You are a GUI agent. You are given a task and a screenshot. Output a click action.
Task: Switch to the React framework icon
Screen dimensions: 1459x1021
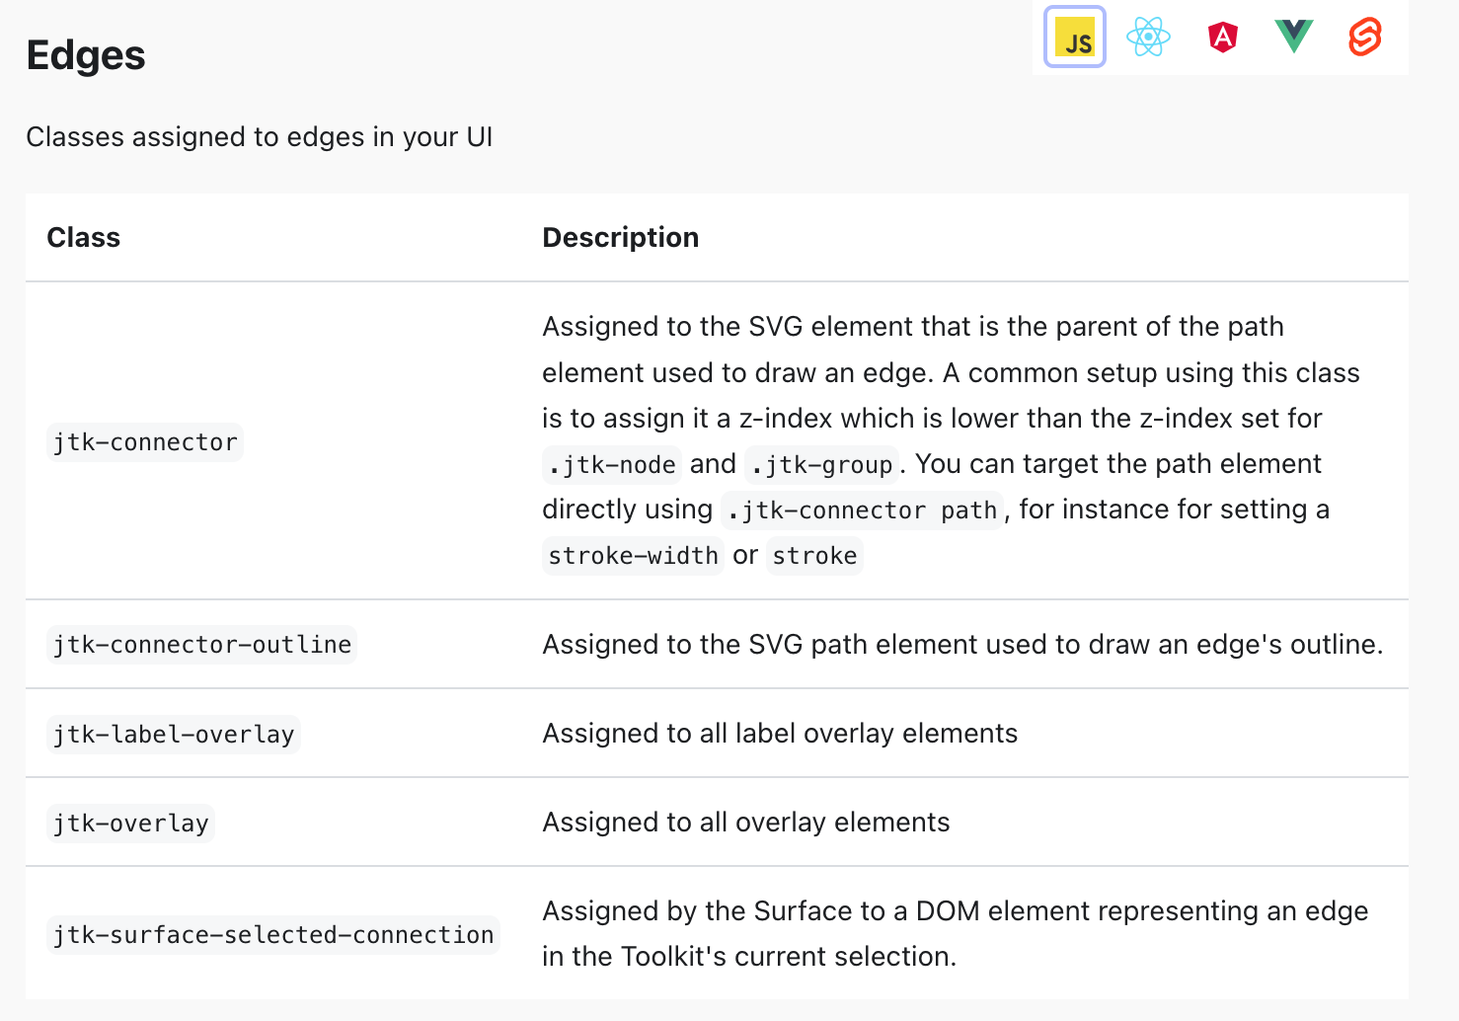1148,38
